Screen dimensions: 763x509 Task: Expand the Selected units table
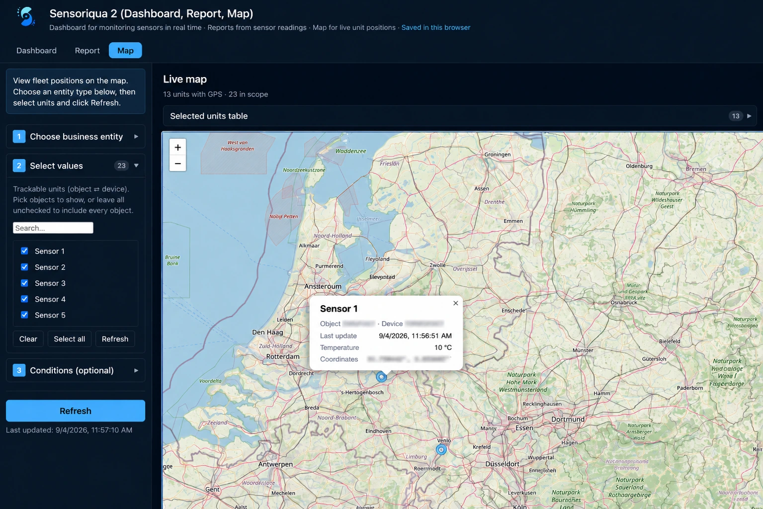coord(460,116)
